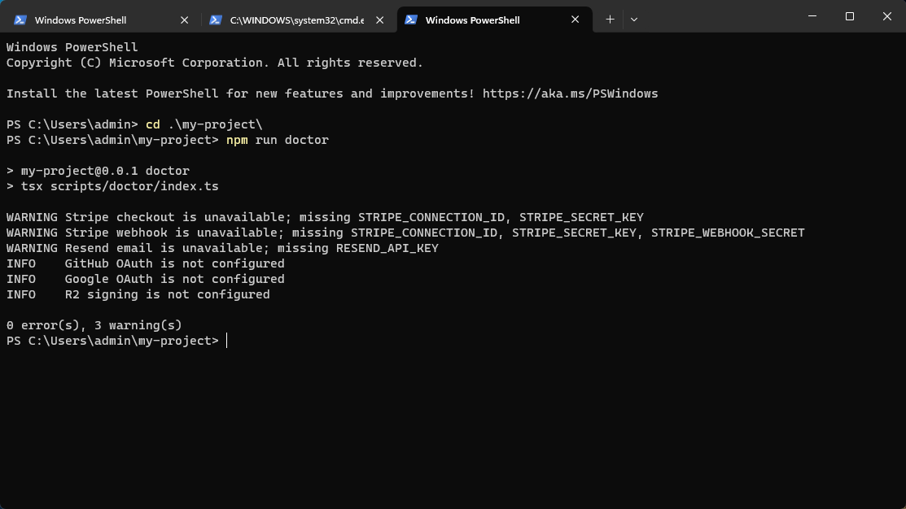
Task: Minimize the terminal window
Action: point(812,16)
